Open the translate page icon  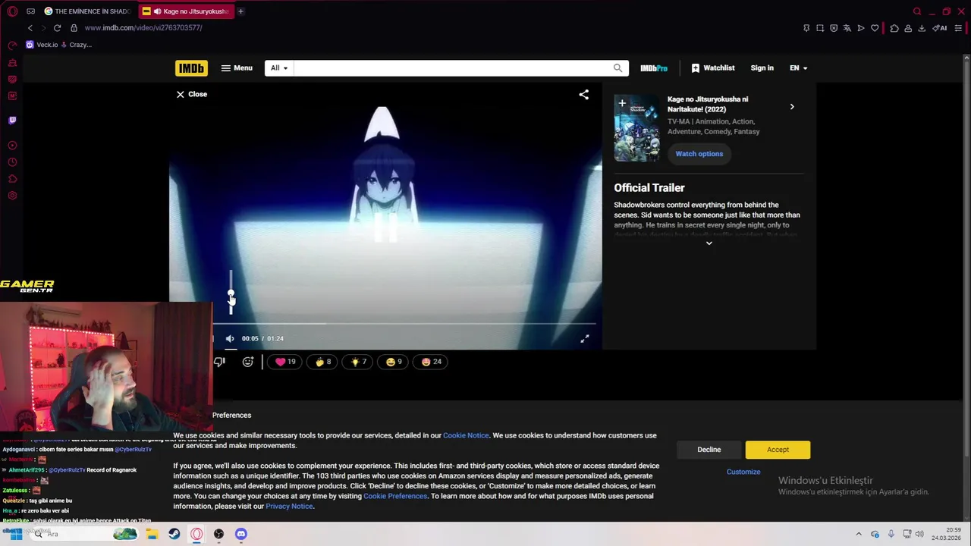click(847, 28)
